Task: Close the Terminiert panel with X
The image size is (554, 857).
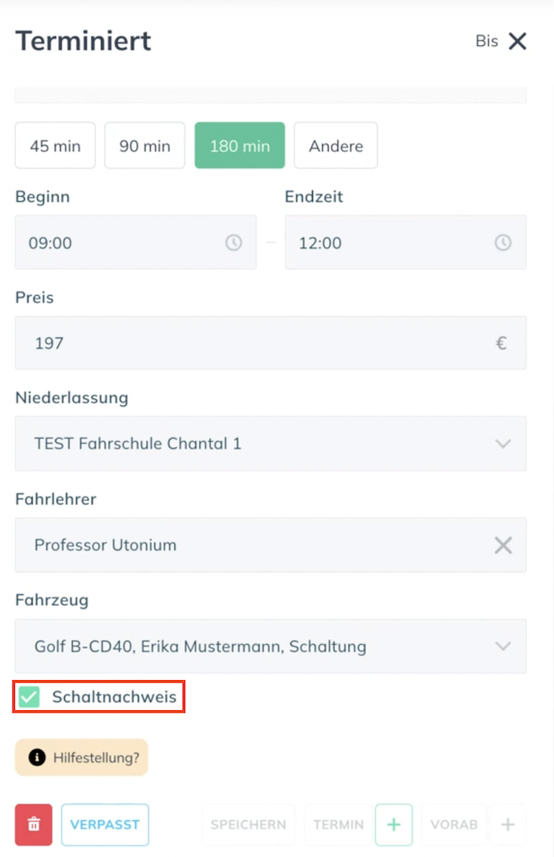Action: click(517, 41)
